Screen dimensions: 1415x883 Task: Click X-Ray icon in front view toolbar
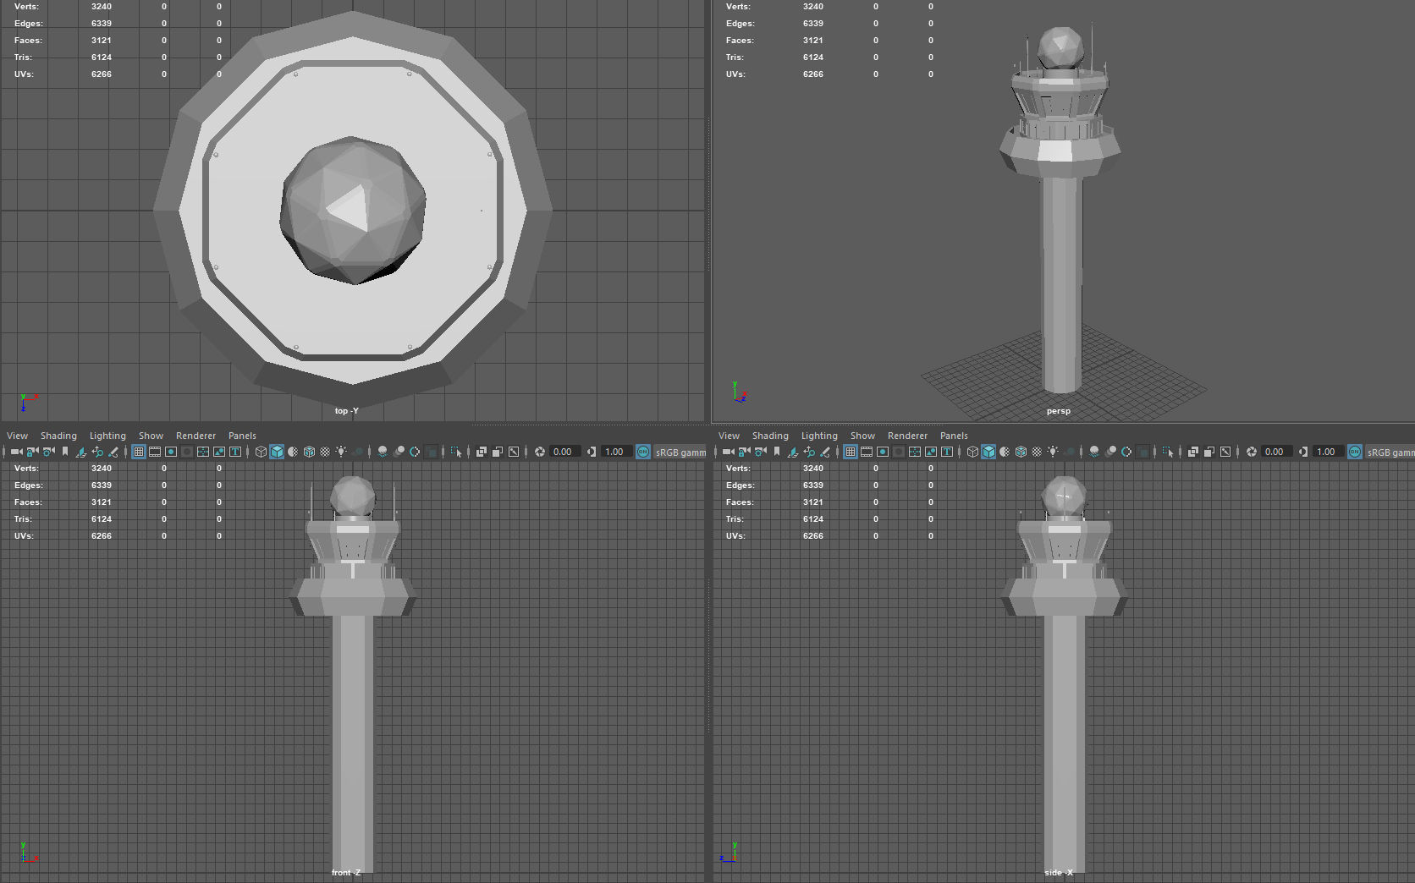[481, 452]
